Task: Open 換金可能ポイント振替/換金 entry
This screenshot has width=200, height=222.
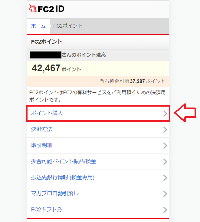Action: pyautogui.click(x=98, y=161)
